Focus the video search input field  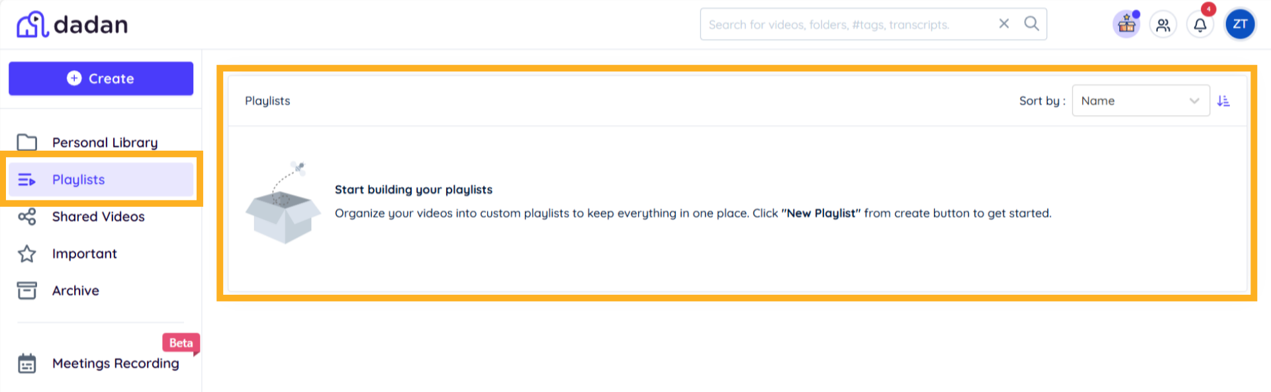[x=847, y=24]
